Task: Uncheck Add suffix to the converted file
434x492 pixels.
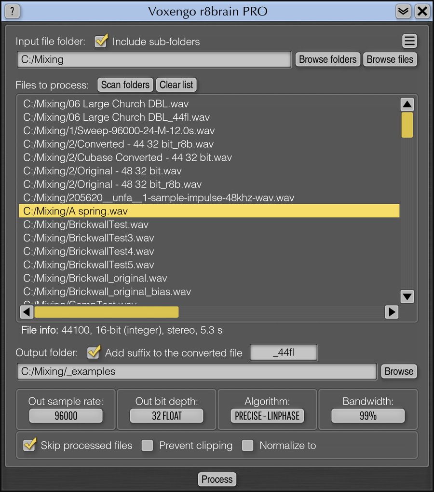Action: tap(94, 352)
